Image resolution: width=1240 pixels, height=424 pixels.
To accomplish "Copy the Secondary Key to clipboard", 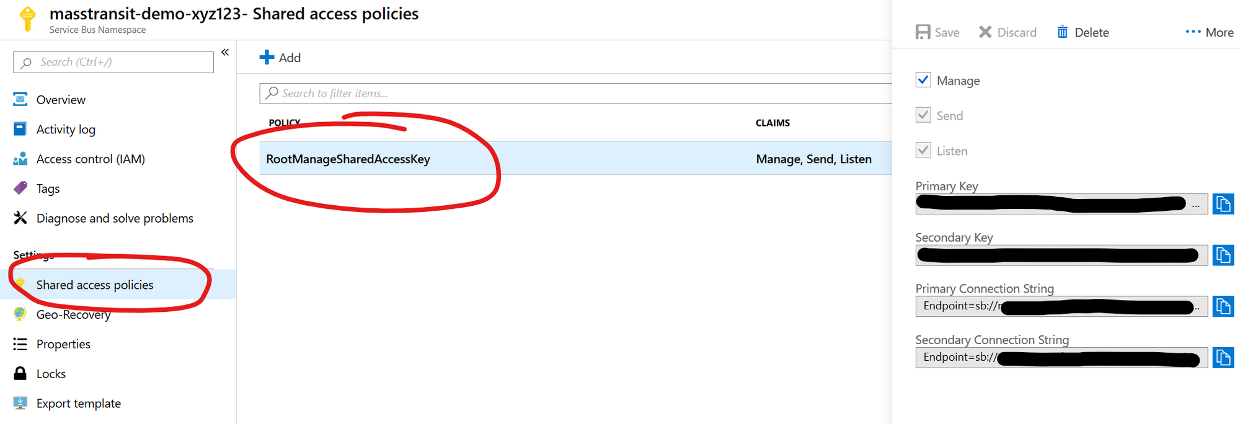I will (x=1223, y=255).
